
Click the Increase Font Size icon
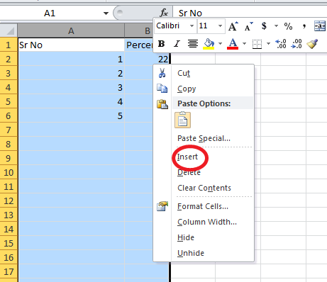233,26
